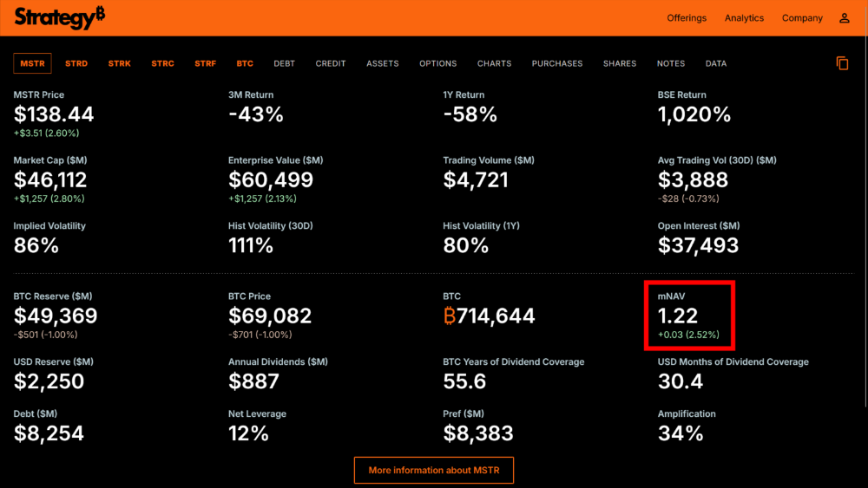Open the Company menu
Screen dimensions: 868x488
pos(802,18)
